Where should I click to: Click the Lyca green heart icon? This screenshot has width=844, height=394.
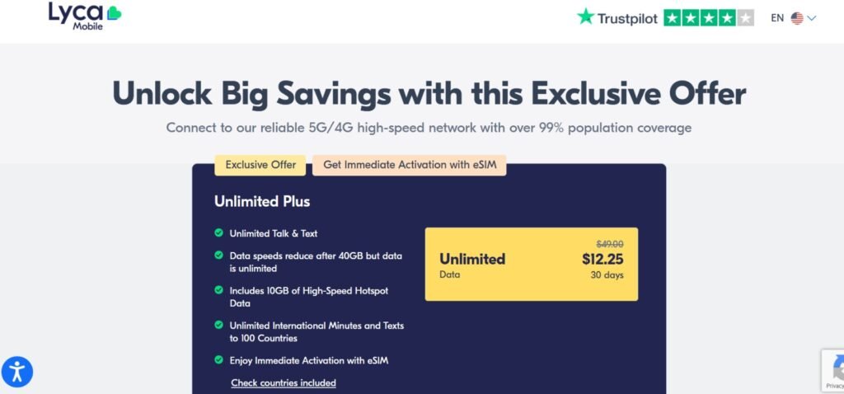tap(113, 13)
